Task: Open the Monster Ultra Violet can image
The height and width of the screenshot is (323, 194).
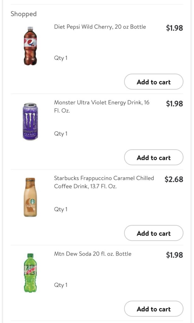Action: coord(30,121)
